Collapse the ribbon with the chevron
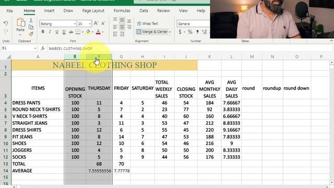 (x=331, y=41)
